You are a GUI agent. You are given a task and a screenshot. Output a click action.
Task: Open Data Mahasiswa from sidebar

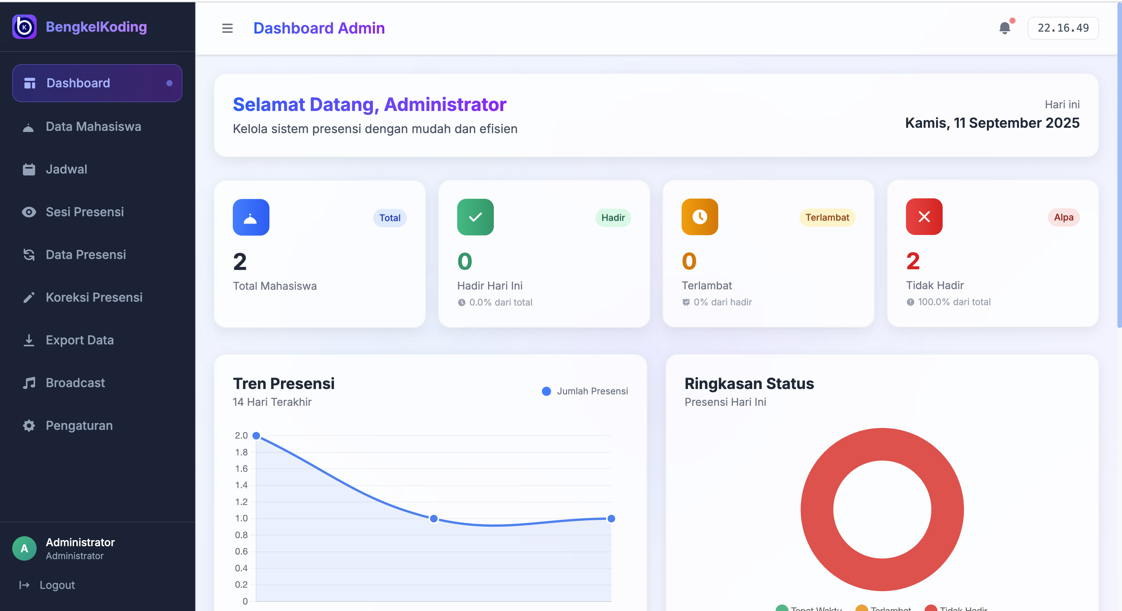pos(93,126)
